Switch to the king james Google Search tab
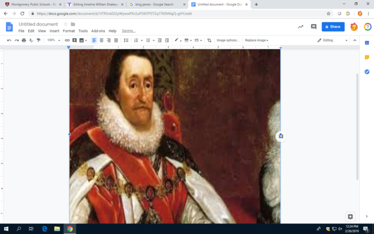Image resolution: width=374 pixels, height=234 pixels. click(x=157, y=4)
